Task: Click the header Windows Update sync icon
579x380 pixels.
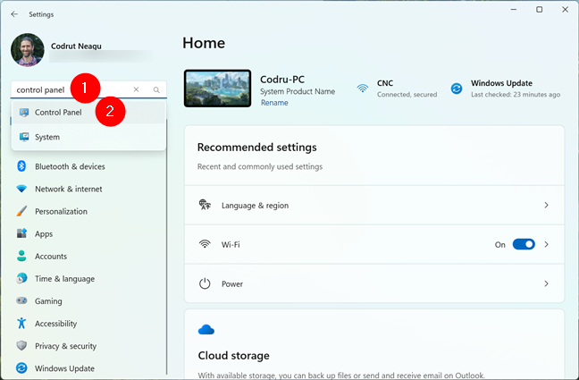Action: click(x=457, y=89)
